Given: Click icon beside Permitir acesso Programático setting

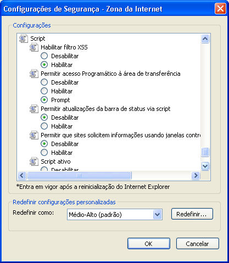Looking at the screenshot, I should click(34, 74).
